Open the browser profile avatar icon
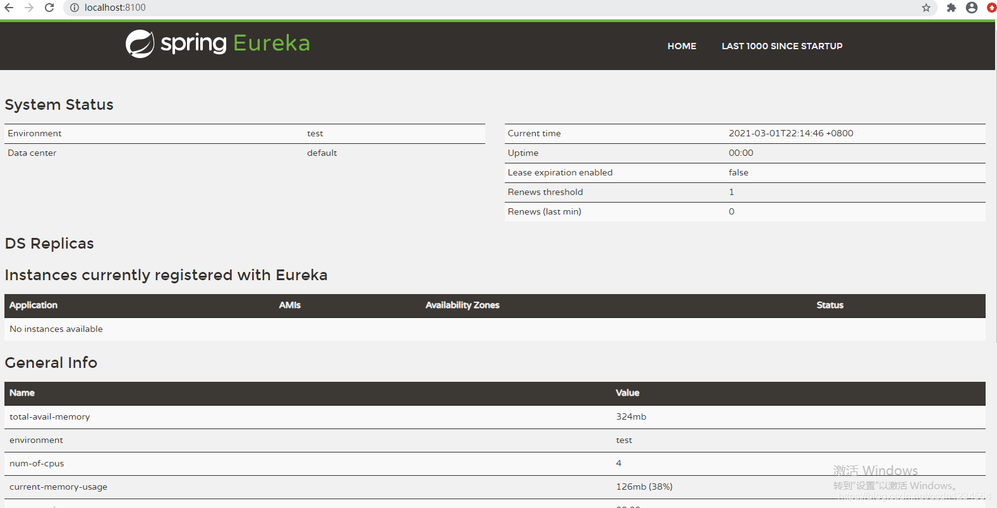This screenshot has height=508, width=997. (972, 8)
